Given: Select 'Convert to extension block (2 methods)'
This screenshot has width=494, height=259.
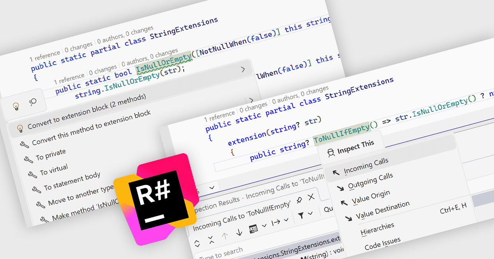Looking at the screenshot, I should point(87,111).
